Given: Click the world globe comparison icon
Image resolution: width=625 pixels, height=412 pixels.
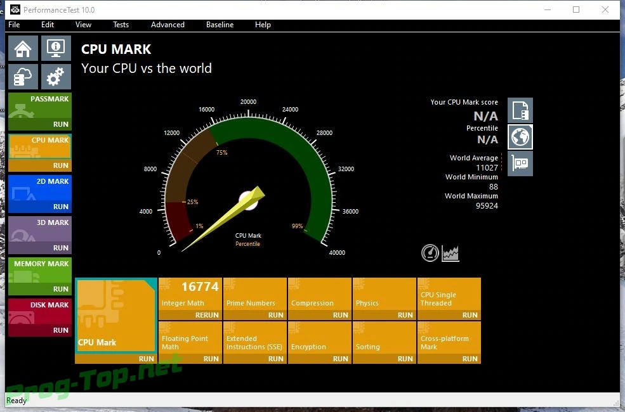Looking at the screenshot, I should [520, 137].
